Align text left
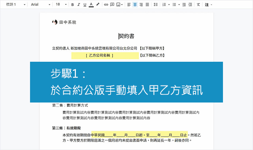253x150 pixels. 129,5
